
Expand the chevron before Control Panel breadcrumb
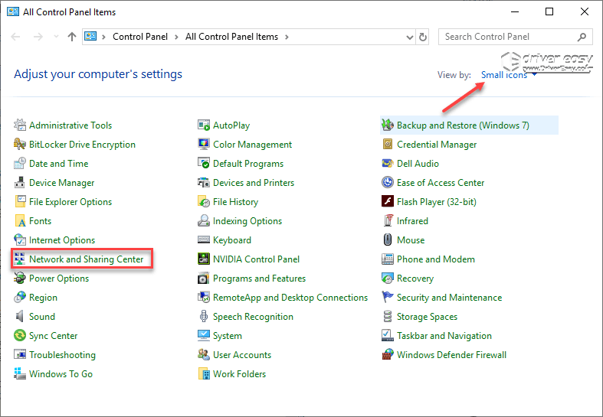(x=103, y=37)
